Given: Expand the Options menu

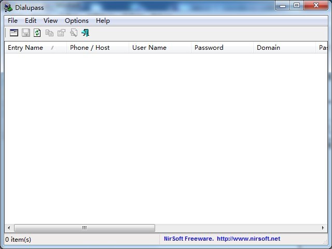Looking at the screenshot, I should point(77,21).
